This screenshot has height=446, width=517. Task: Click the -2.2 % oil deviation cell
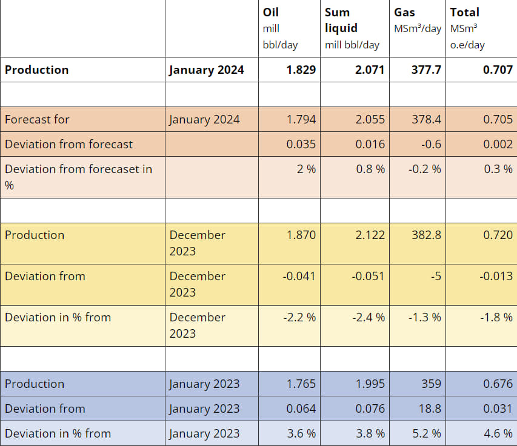(299, 317)
